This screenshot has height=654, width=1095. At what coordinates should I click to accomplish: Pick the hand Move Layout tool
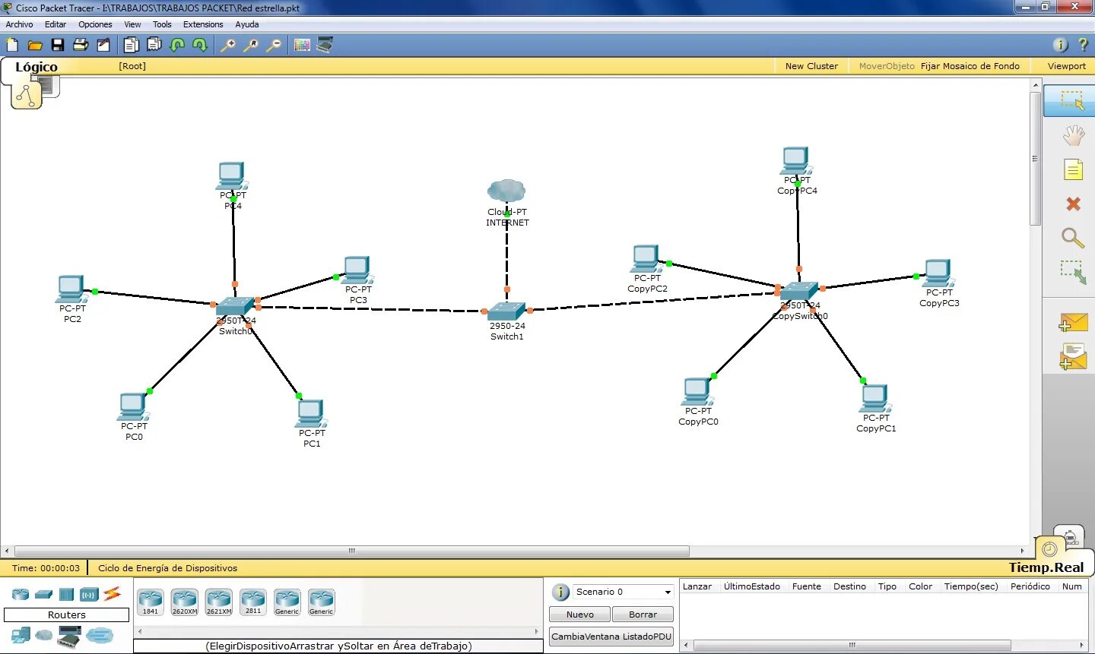click(x=1073, y=136)
